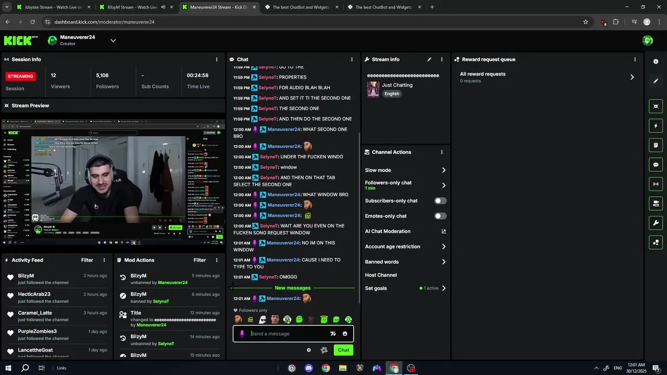Viewport: 667px width, 375px height.
Task: Insert the sunglasses ghost emote
Action: click(263, 319)
